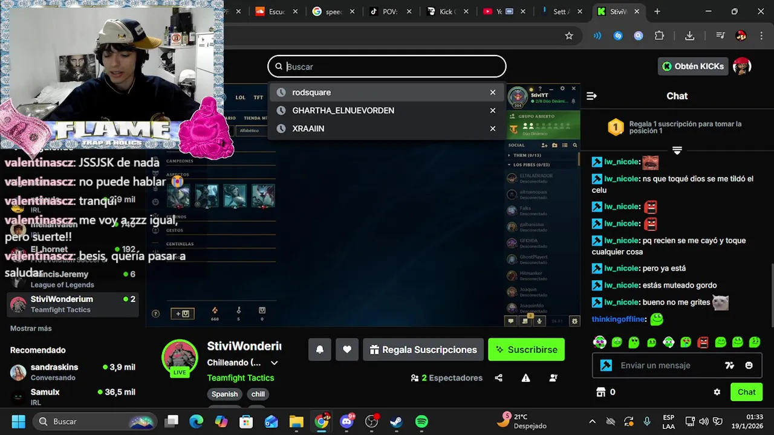Click the user icon beside the report icon
Image resolution: width=774 pixels, height=435 pixels.
point(553,378)
